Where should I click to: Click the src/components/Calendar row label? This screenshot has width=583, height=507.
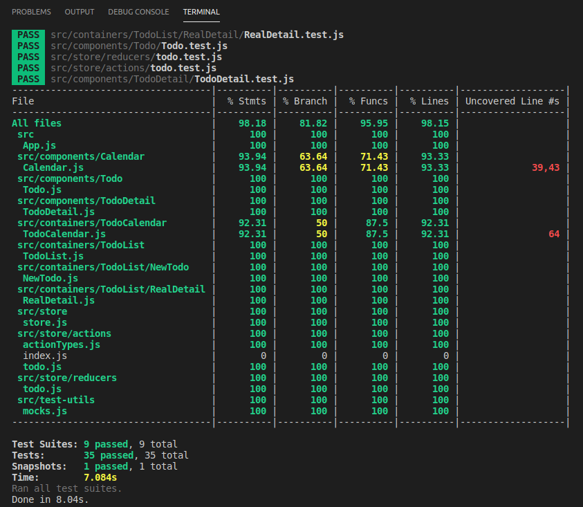(x=81, y=156)
